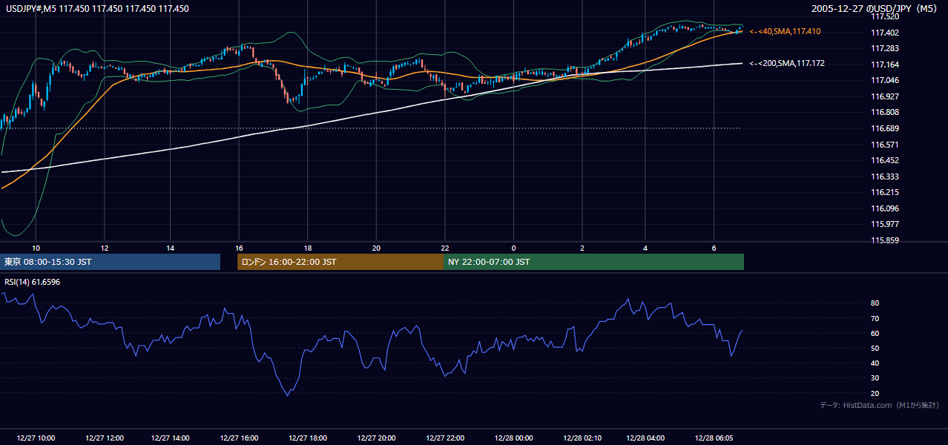948x445 pixels.
Task: Click price axis value 117.283
Action: tap(885, 48)
